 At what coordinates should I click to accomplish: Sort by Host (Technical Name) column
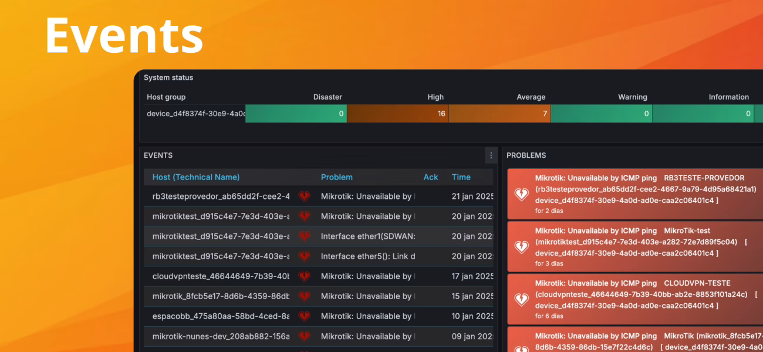pyautogui.click(x=196, y=177)
